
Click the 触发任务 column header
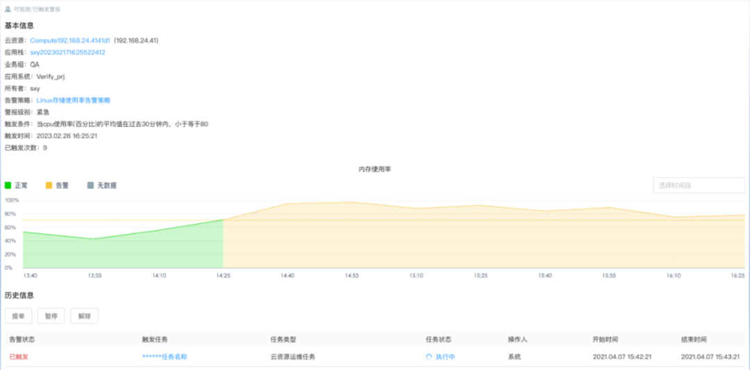coord(154,339)
